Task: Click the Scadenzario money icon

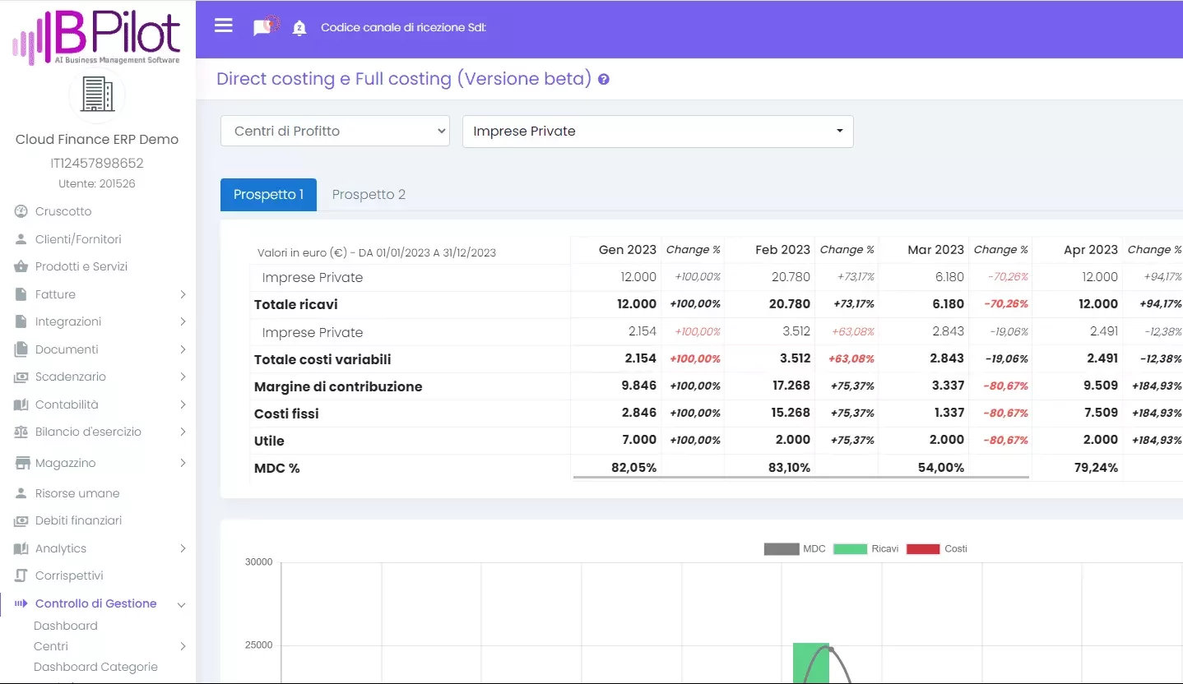Action: click(x=21, y=377)
